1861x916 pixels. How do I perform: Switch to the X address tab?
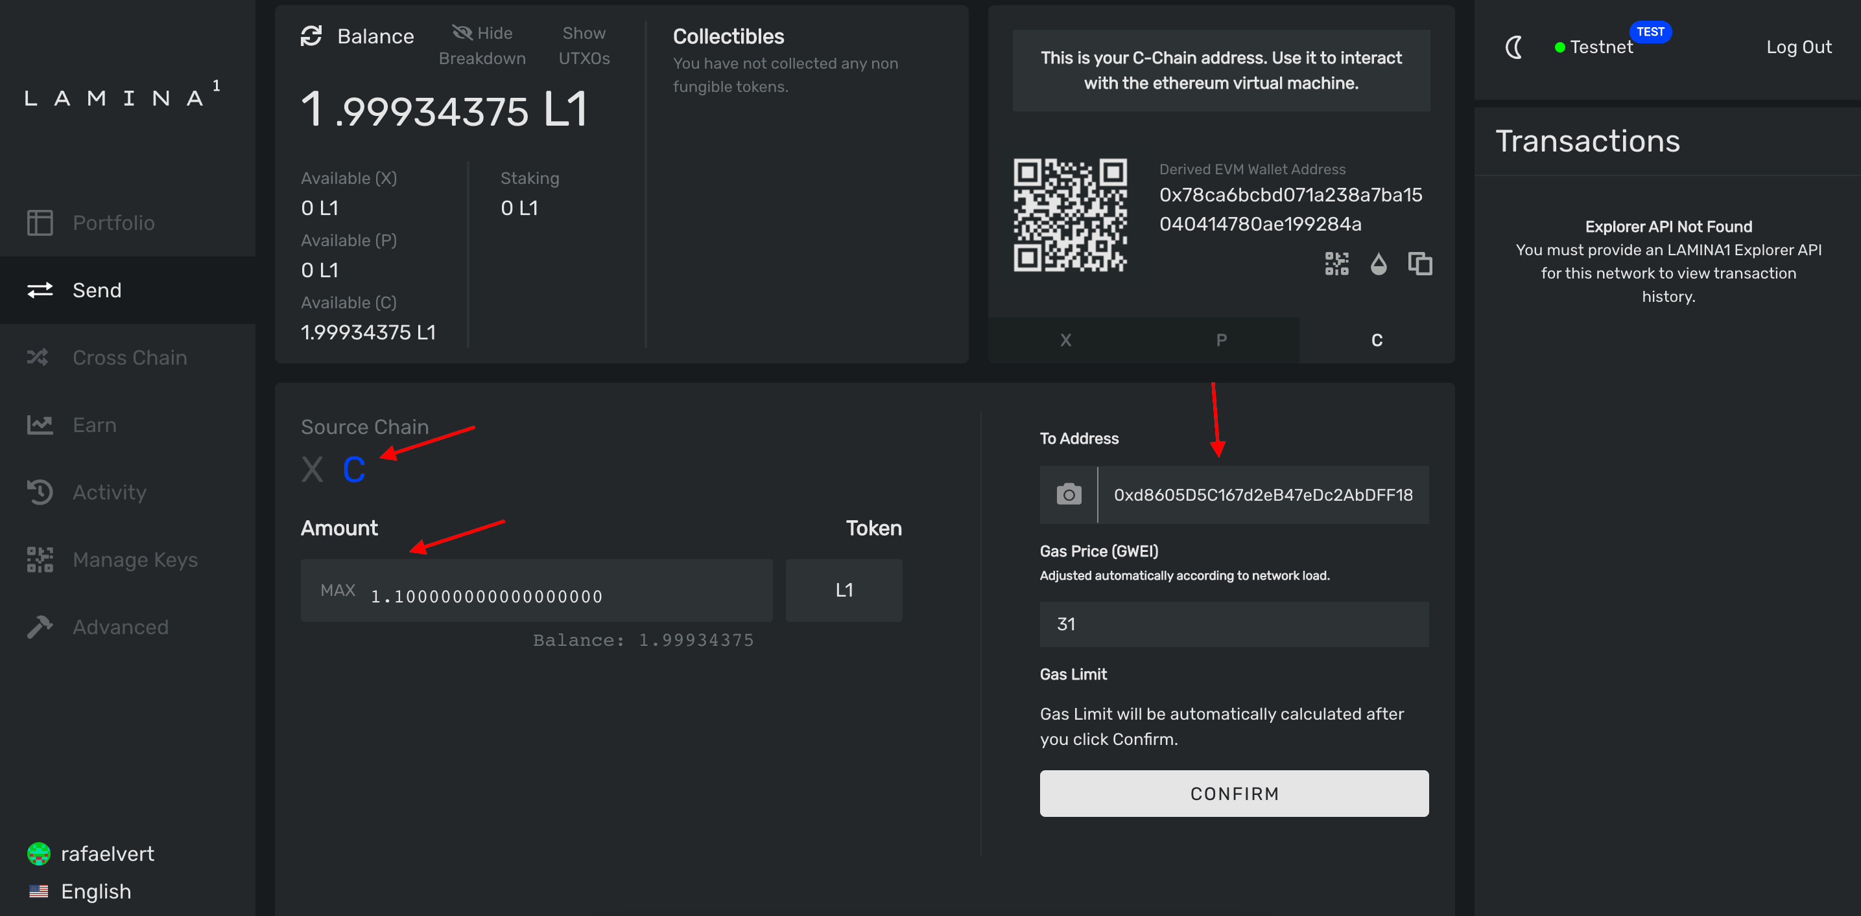(1065, 340)
